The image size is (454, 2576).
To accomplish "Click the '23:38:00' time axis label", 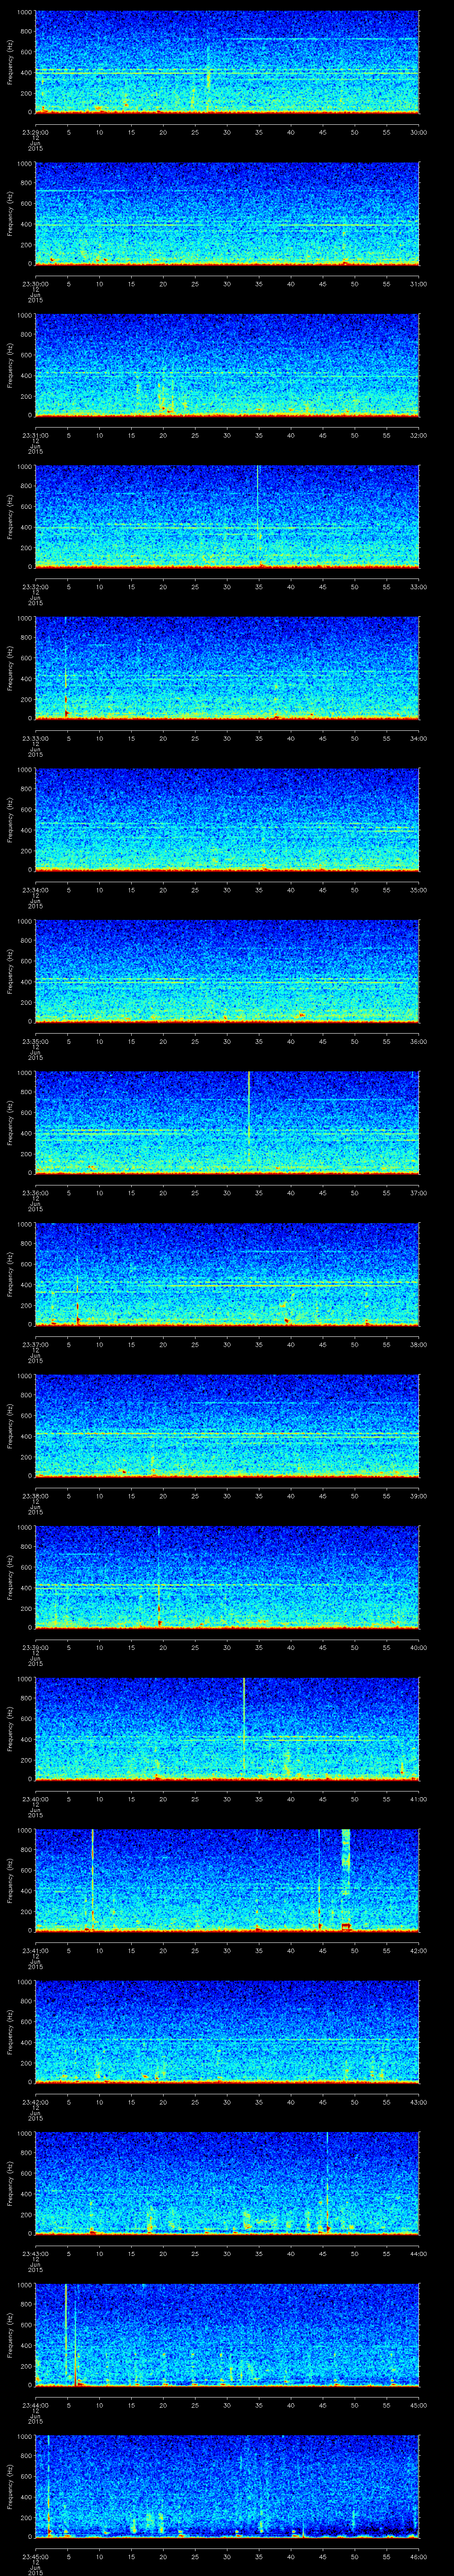I will click(35, 1496).
